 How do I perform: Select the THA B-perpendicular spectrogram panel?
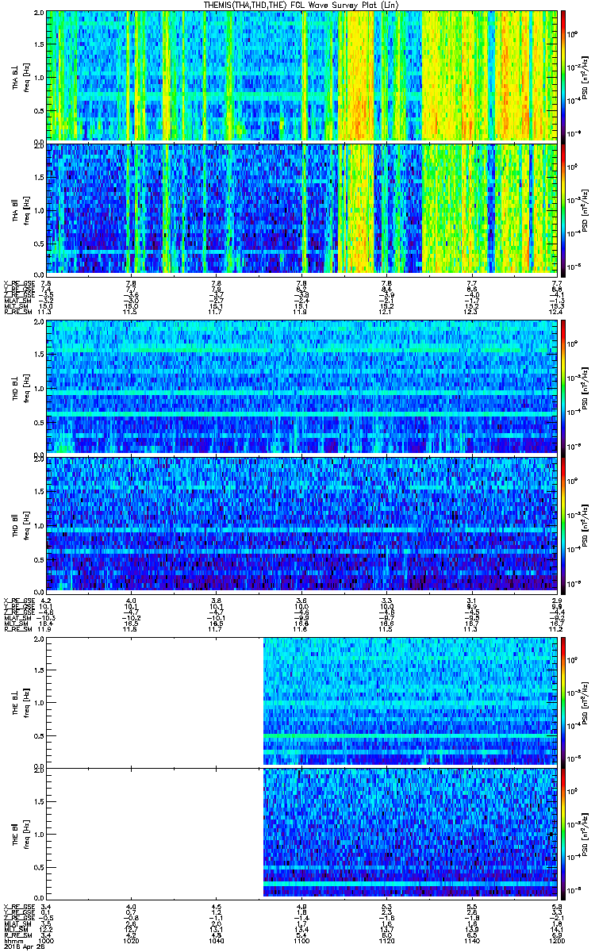tap(301, 75)
